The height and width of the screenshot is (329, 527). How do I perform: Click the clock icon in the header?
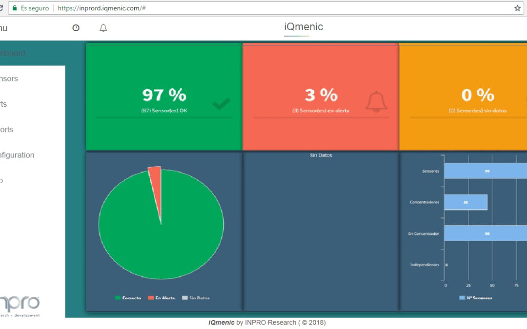(x=76, y=28)
